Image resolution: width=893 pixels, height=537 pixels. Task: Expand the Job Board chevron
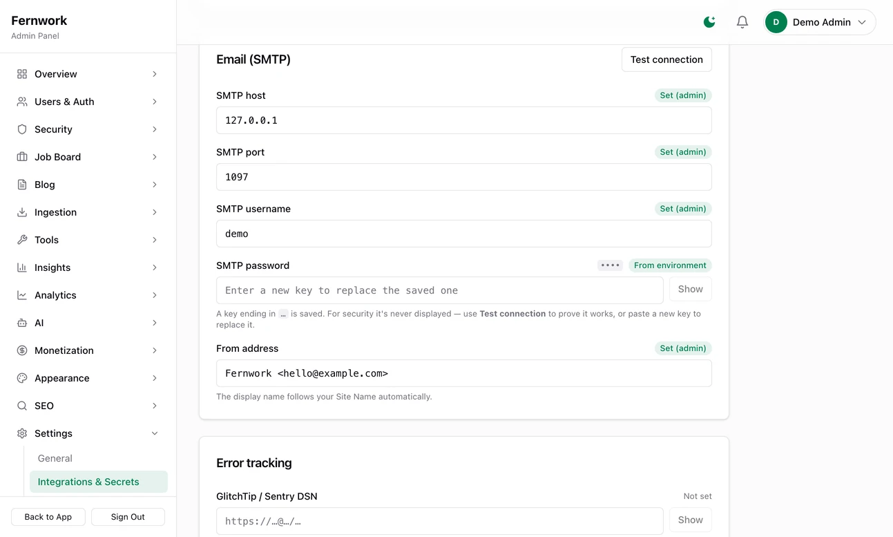click(x=155, y=157)
